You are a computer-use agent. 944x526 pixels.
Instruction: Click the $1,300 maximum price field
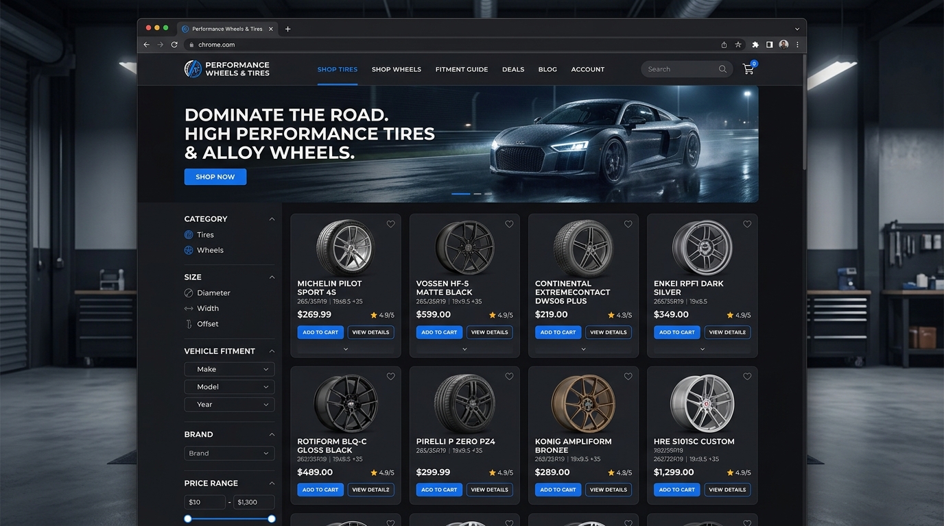coord(254,502)
